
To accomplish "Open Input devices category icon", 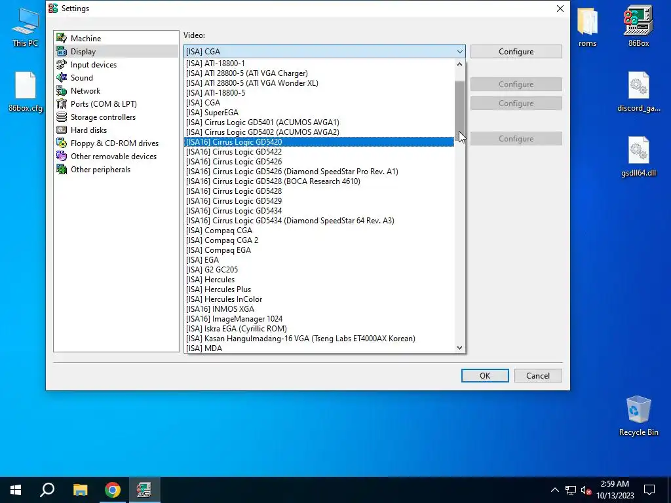I will 62,65.
